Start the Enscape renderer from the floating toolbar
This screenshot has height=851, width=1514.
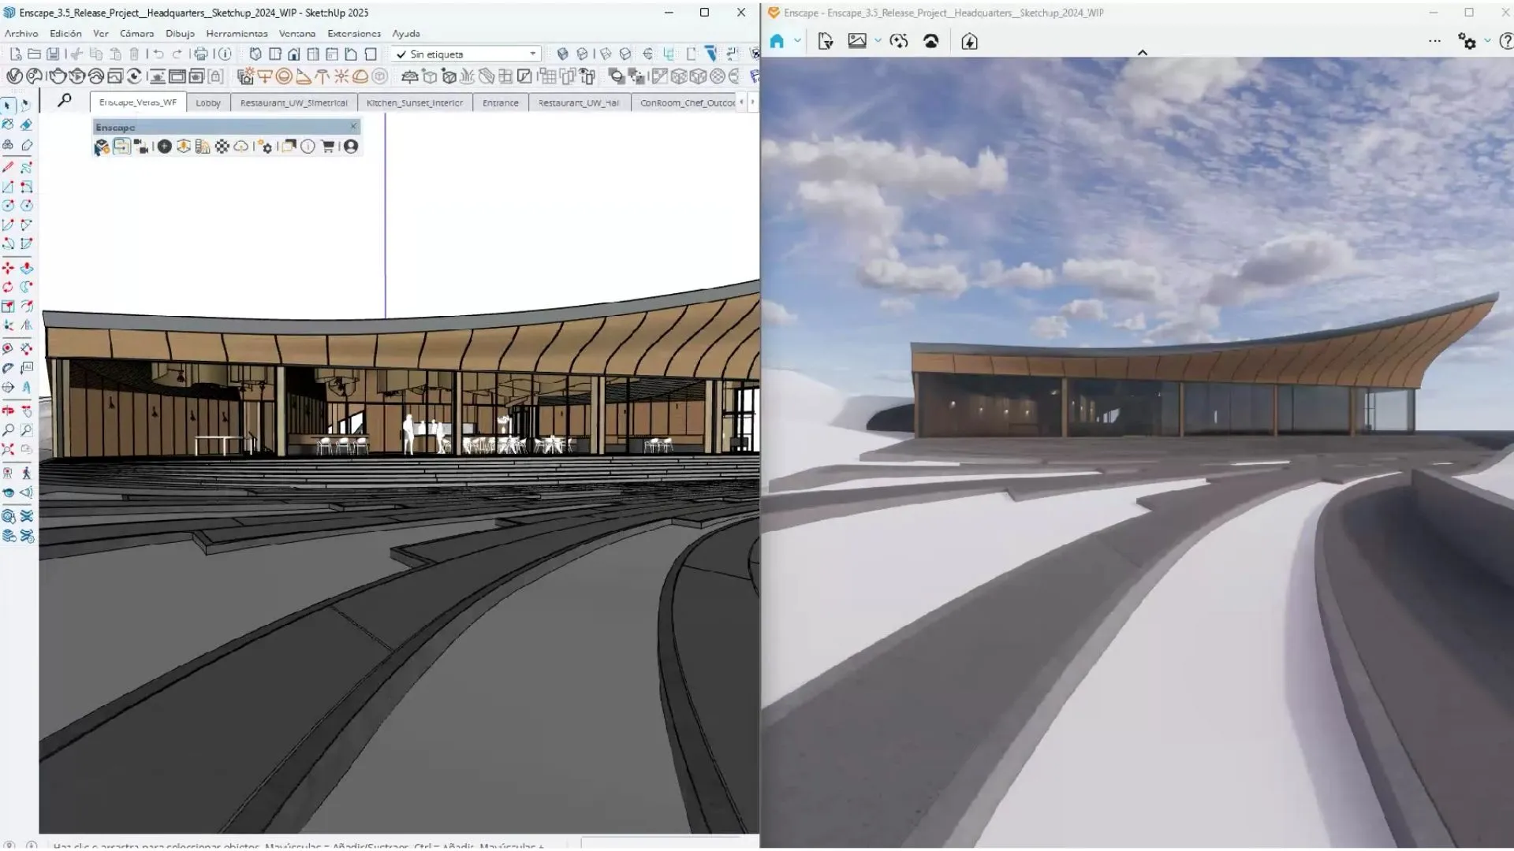coord(102,147)
